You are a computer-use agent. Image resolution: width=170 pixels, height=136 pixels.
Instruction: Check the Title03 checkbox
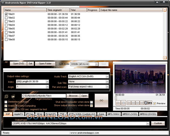pyautogui.click(x=6, y=21)
